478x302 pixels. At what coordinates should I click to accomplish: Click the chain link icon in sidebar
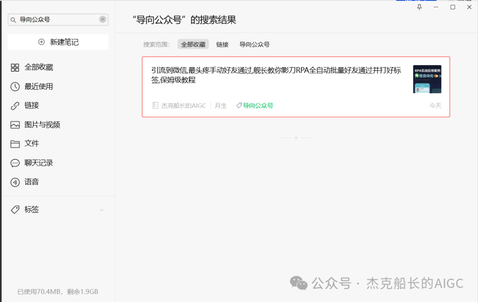coord(15,106)
